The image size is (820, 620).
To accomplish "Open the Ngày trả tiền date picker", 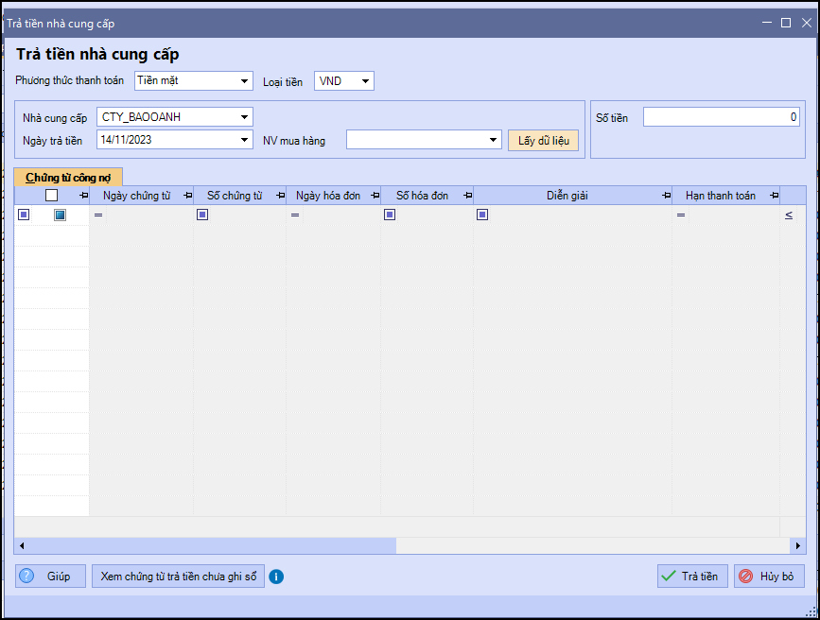I will 245,140.
